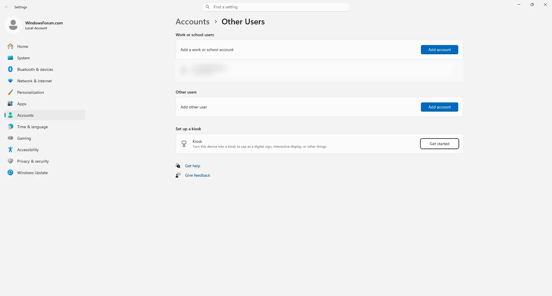Click Add account for work or school

(439, 50)
